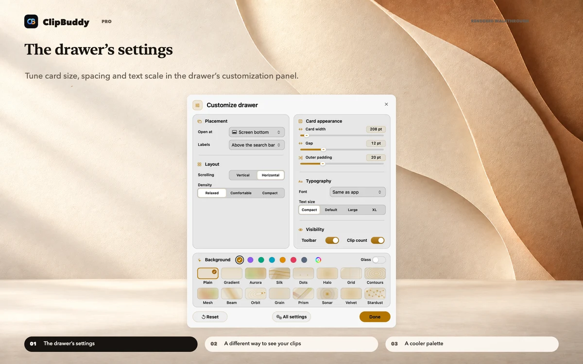Apply the Dots background pattern
This screenshot has width=583, height=364.
tap(303, 273)
